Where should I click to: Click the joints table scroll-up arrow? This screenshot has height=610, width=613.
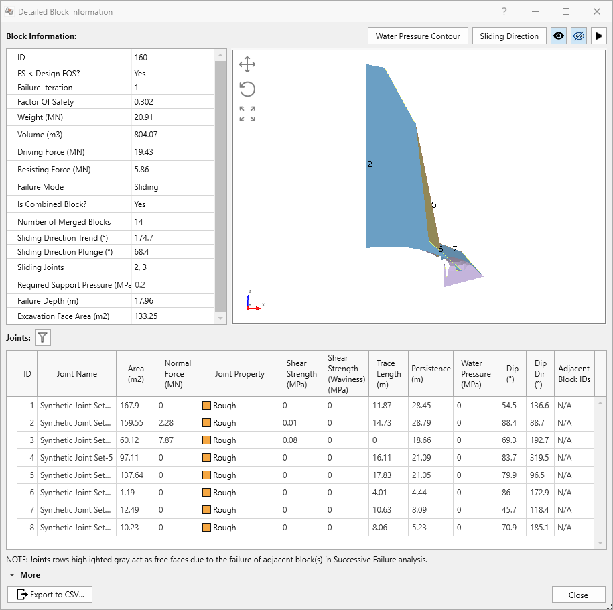click(600, 403)
